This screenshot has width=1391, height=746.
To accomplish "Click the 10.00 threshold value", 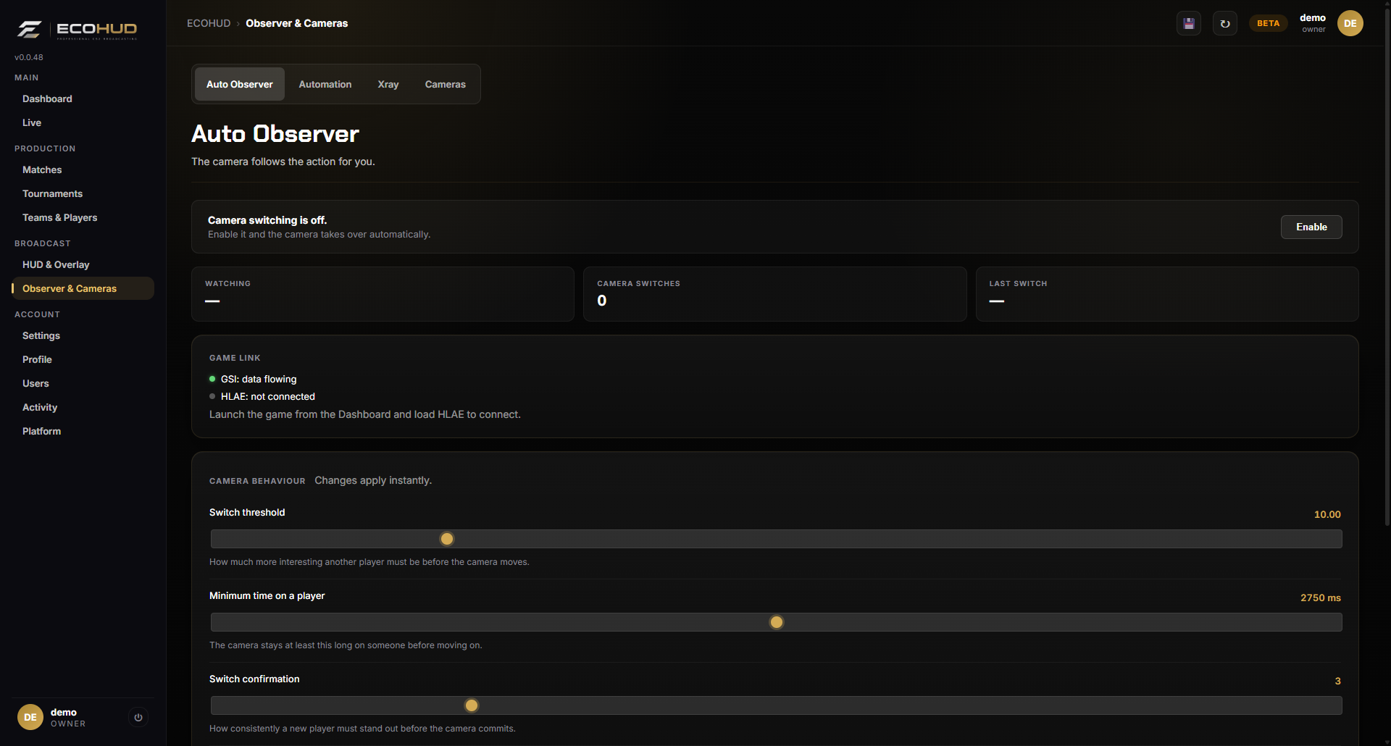I will coord(1327,514).
